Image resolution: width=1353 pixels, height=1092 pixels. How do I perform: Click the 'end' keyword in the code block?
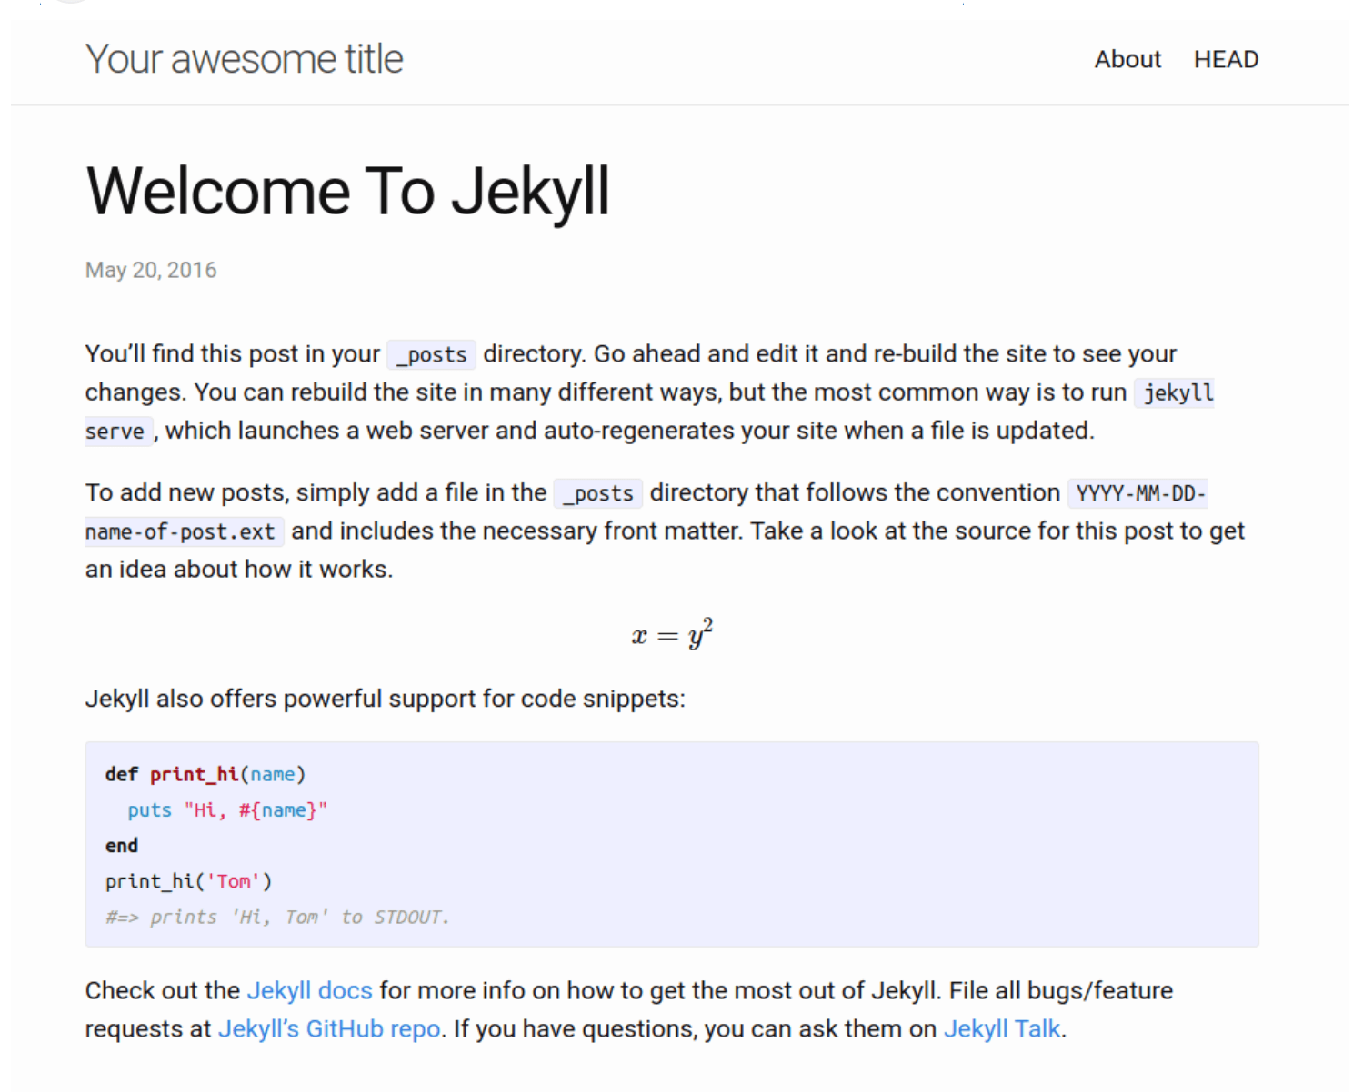122,846
